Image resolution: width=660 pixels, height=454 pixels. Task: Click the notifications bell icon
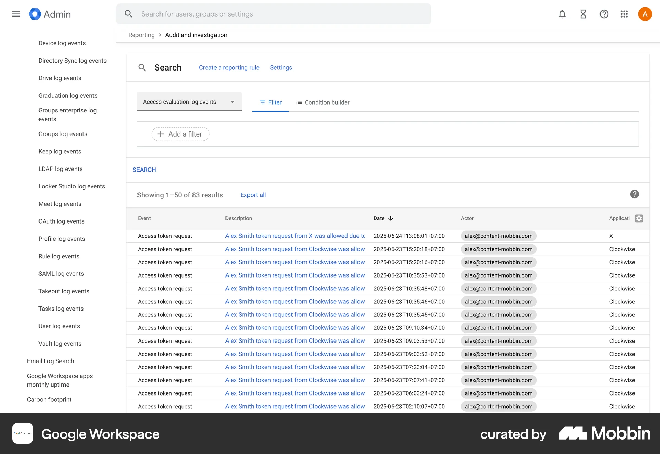click(562, 14)
